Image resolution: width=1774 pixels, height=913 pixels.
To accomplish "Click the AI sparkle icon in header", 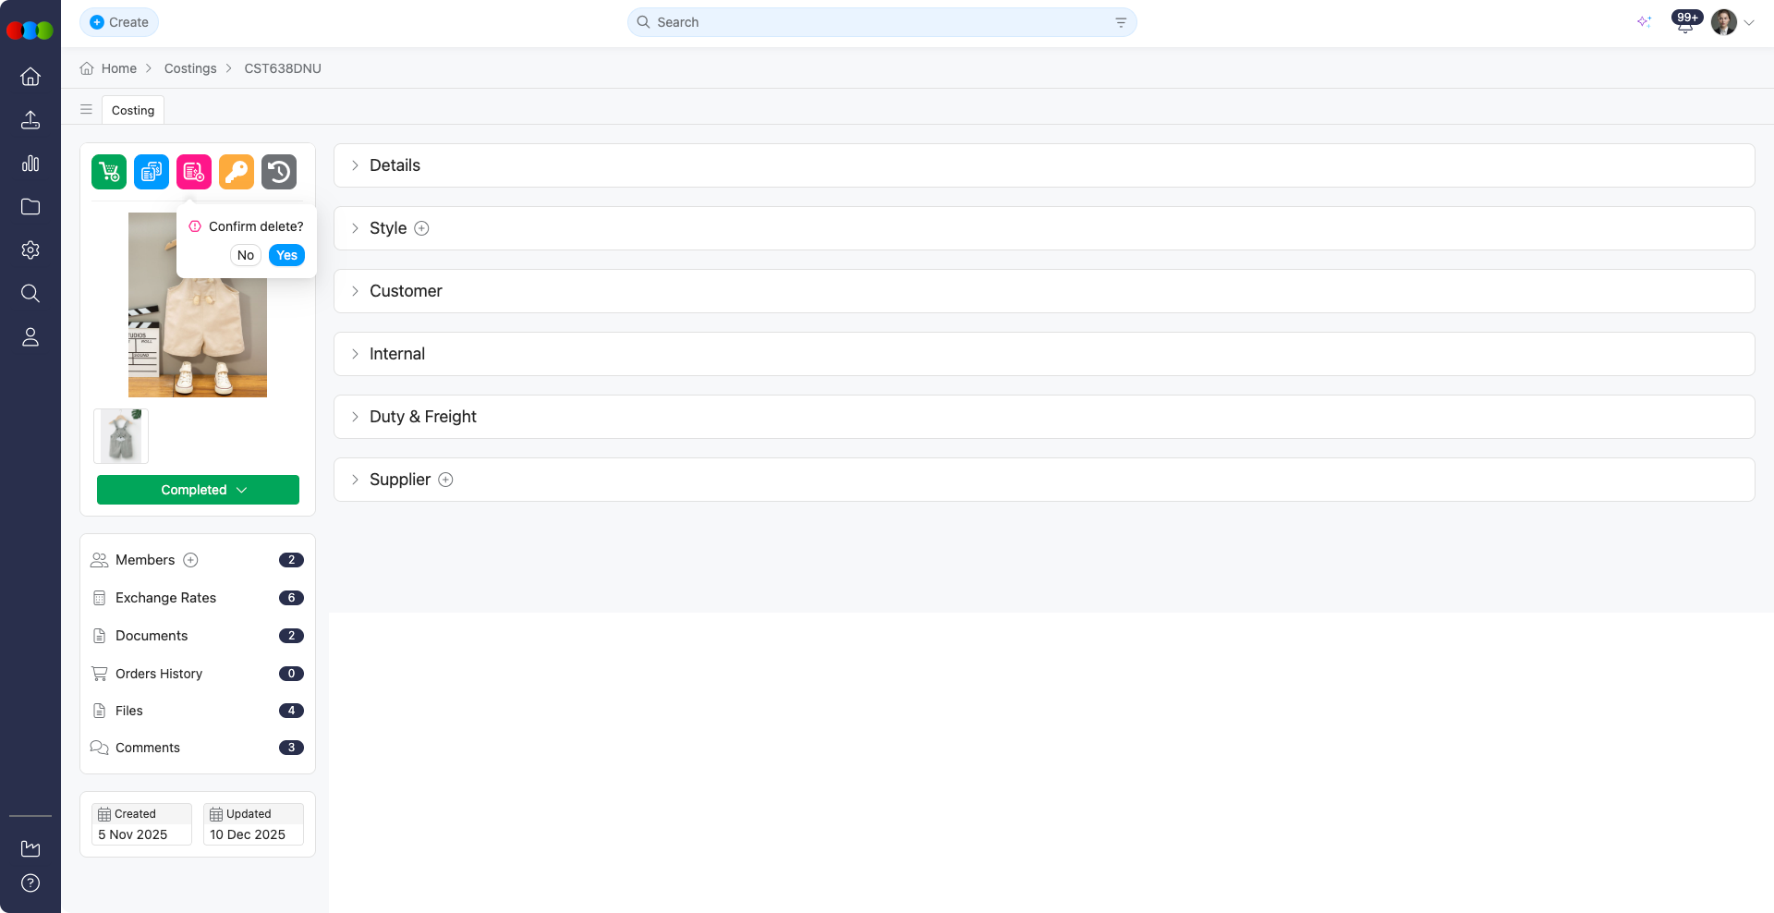I will click(x=1644, y=22).
